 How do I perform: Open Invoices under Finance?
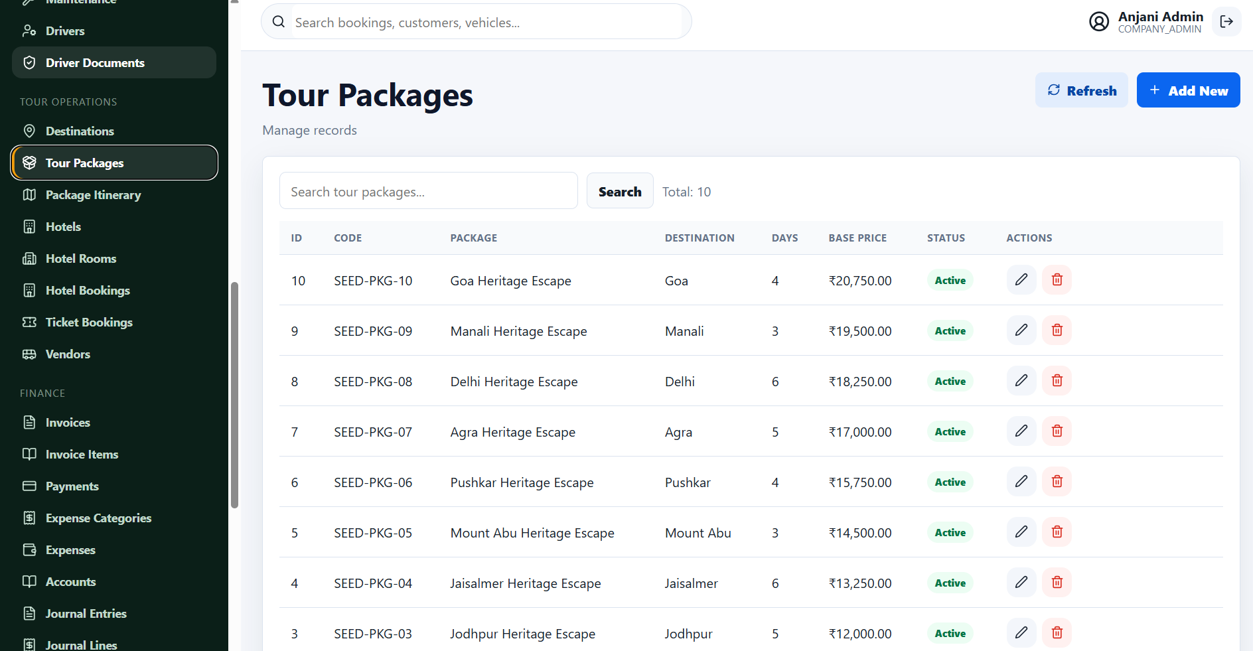114,422
